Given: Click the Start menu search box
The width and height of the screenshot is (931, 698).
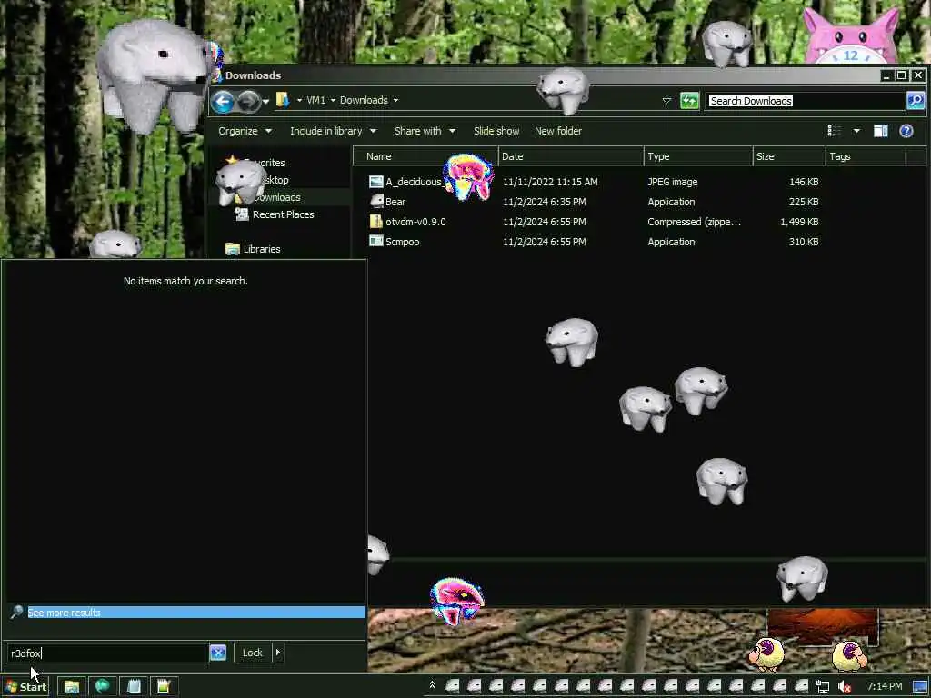Looking at the screenshot, I should 107,653.
